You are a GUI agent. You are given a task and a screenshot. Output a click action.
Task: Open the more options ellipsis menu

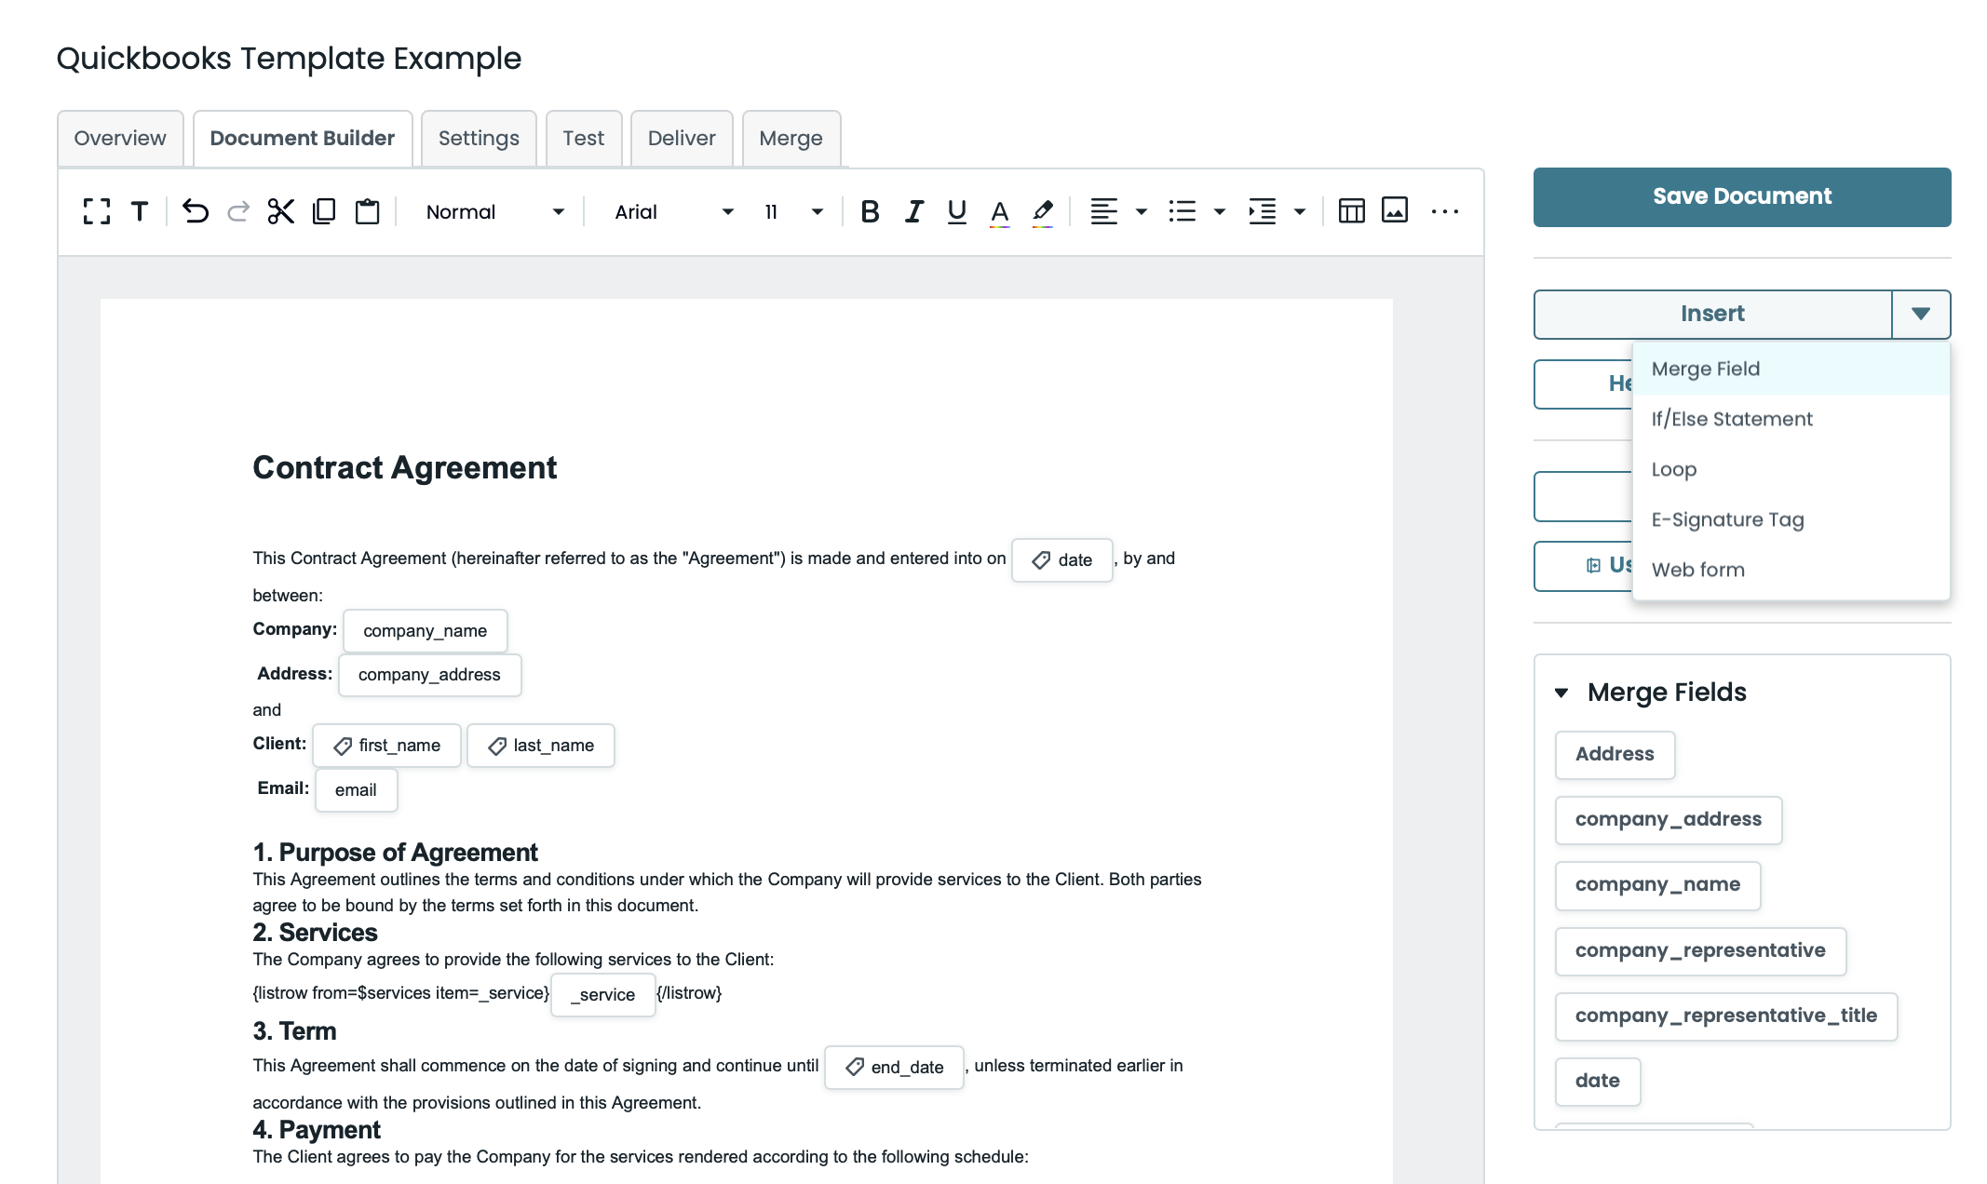(1444, 211)
